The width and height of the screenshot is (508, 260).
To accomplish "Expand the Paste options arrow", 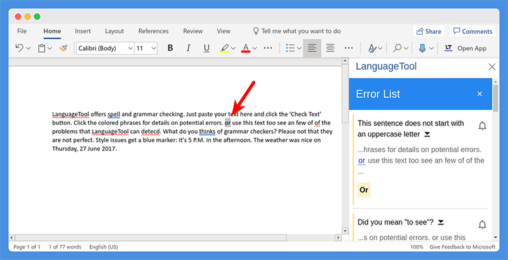I will (x=50, y=48).
